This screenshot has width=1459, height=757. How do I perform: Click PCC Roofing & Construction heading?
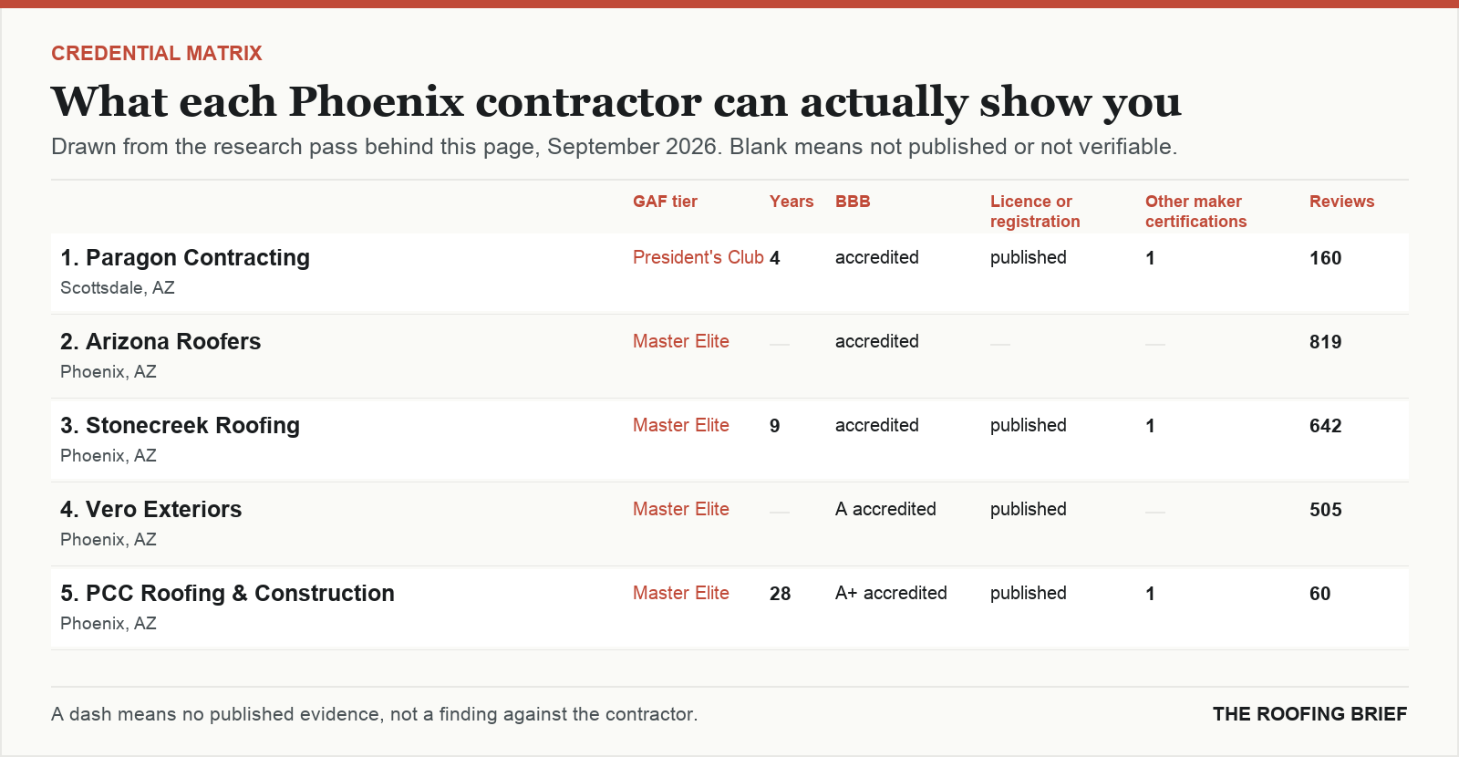coord(227,594)
